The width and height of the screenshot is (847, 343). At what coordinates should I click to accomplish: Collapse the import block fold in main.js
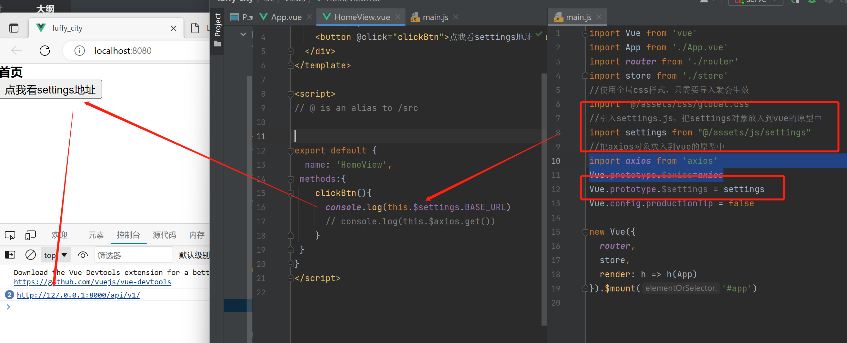tap(585, 34)
